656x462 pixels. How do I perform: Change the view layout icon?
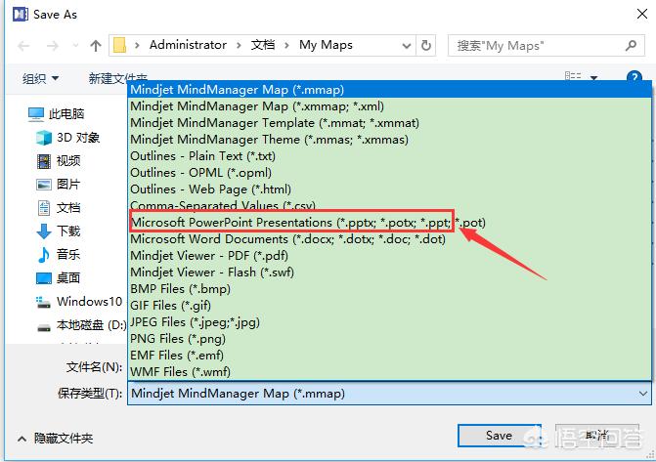pos(573,76)
